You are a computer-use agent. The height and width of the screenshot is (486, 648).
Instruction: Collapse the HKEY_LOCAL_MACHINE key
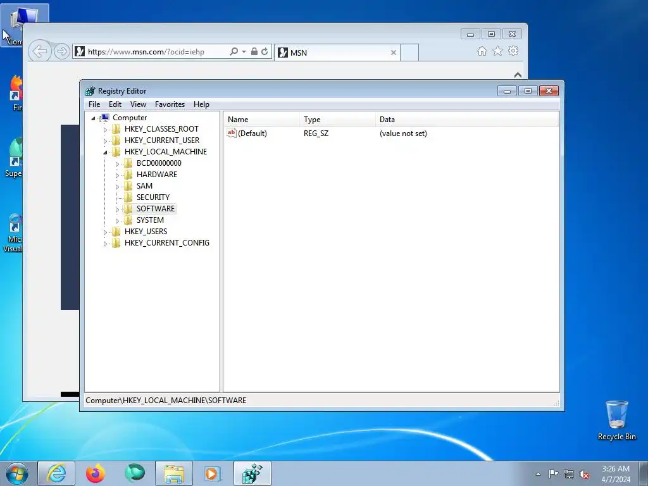click(105, 153)
